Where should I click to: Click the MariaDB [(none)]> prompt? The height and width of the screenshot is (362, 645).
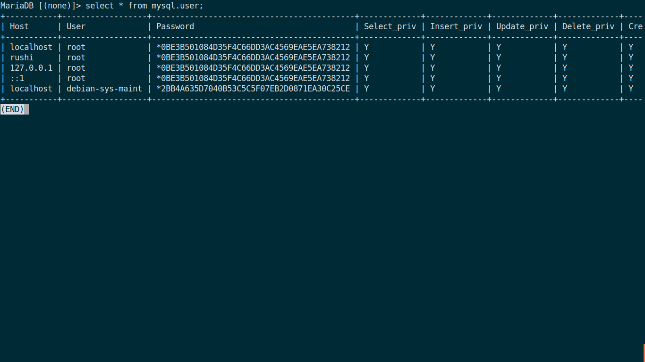(41, 6)
